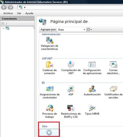Click the Back navigation arrow
This screenshot has width=123, height=137.
click(x=4, y=7)
